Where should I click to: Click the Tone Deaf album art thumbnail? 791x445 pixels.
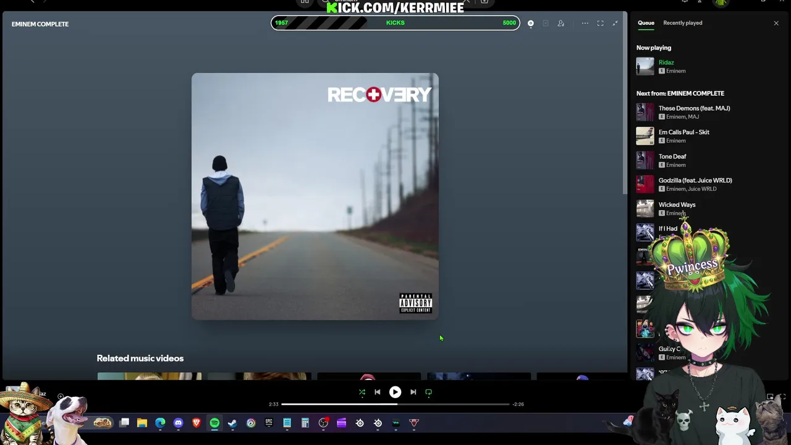(645, 160)
